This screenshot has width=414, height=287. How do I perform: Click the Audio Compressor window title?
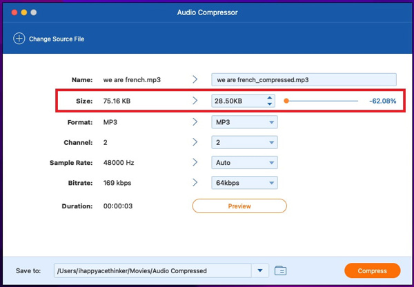point(207,12)
